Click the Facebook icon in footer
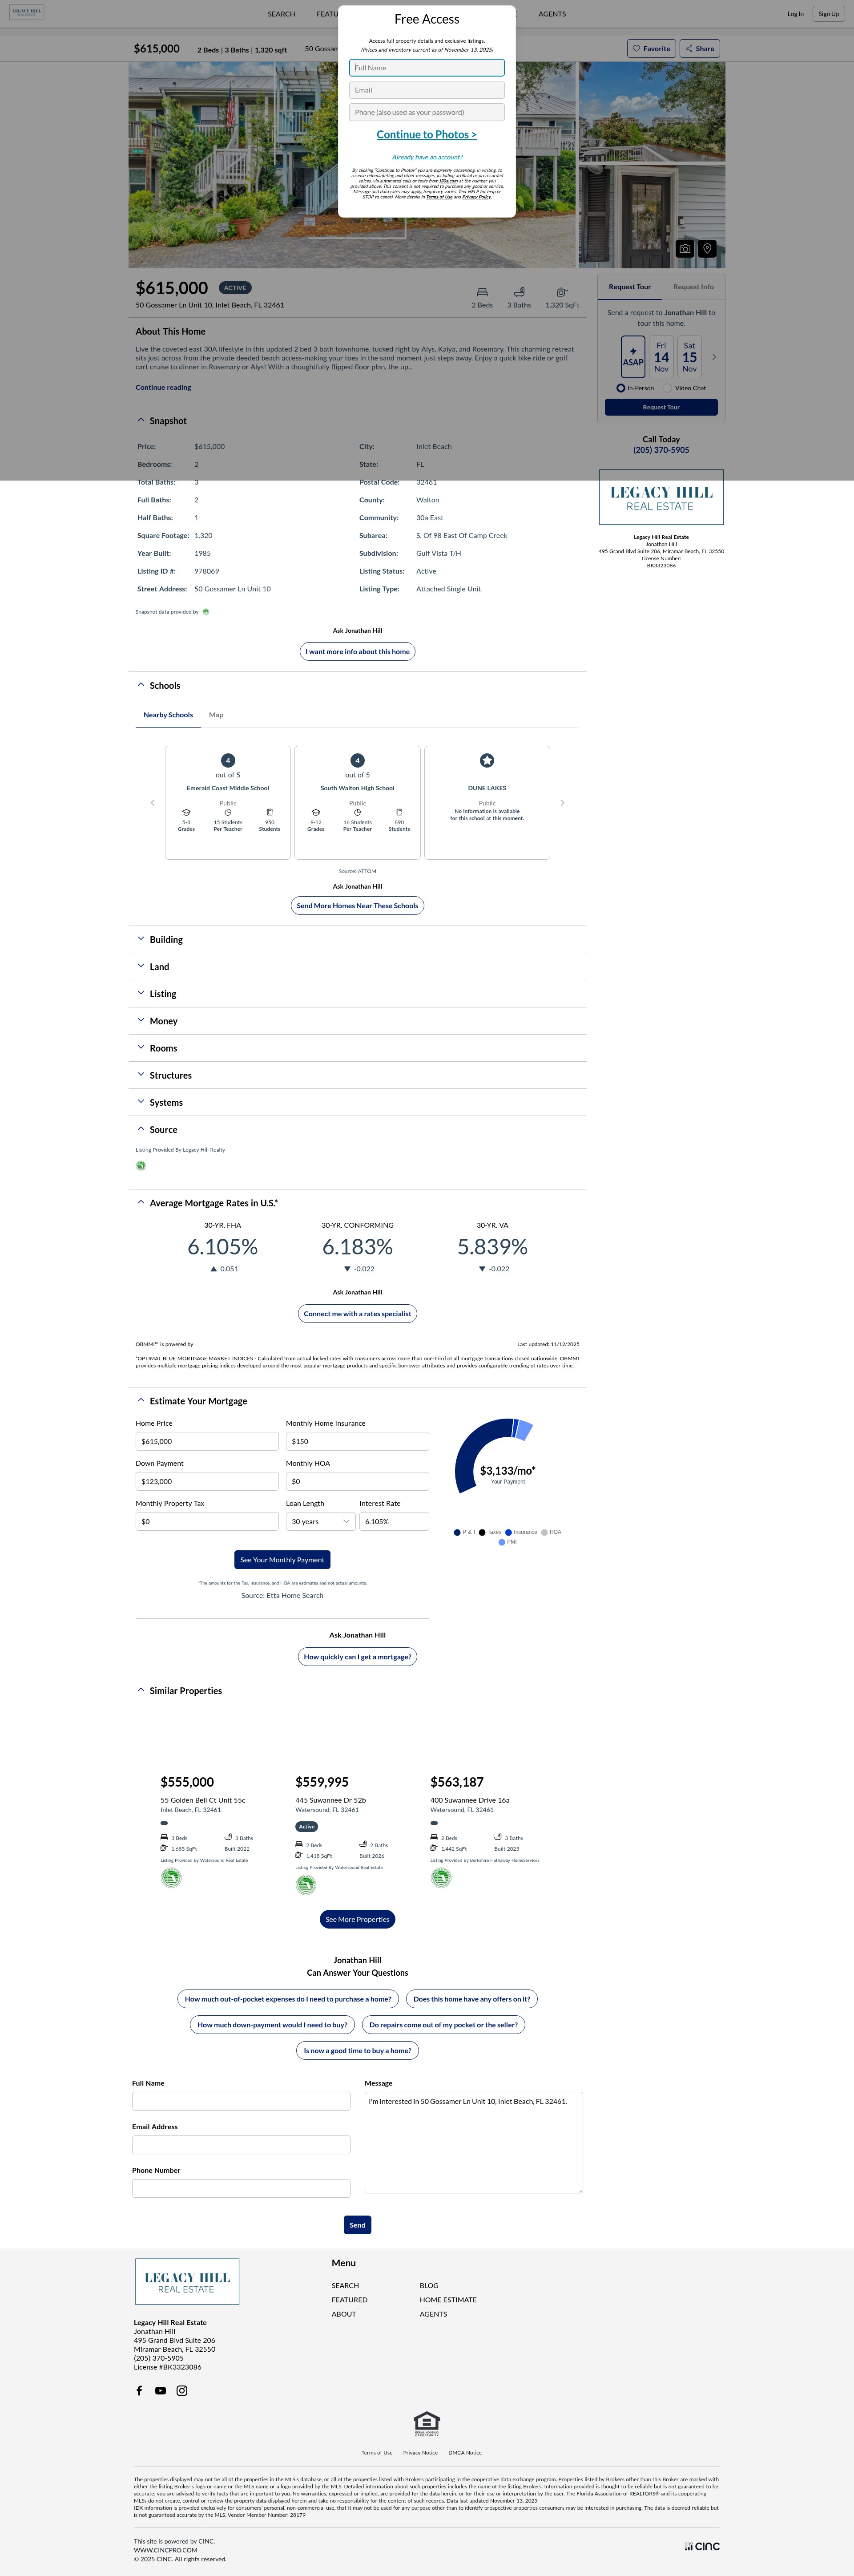The image size is (854, 2576). click(x=139, y=2390)
